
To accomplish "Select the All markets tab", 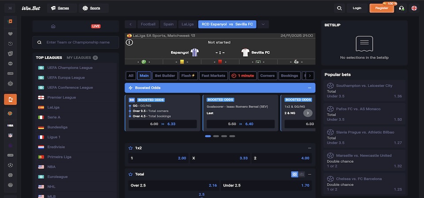I will 131,76.
